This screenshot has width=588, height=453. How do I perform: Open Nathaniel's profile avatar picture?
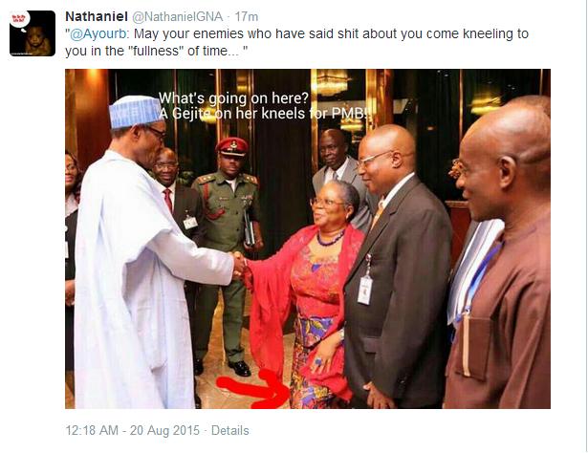33,33
